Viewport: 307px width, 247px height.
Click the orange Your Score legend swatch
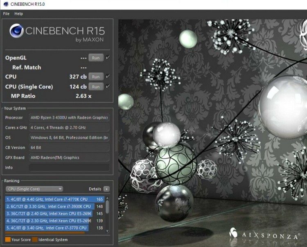tap(8, 240)
